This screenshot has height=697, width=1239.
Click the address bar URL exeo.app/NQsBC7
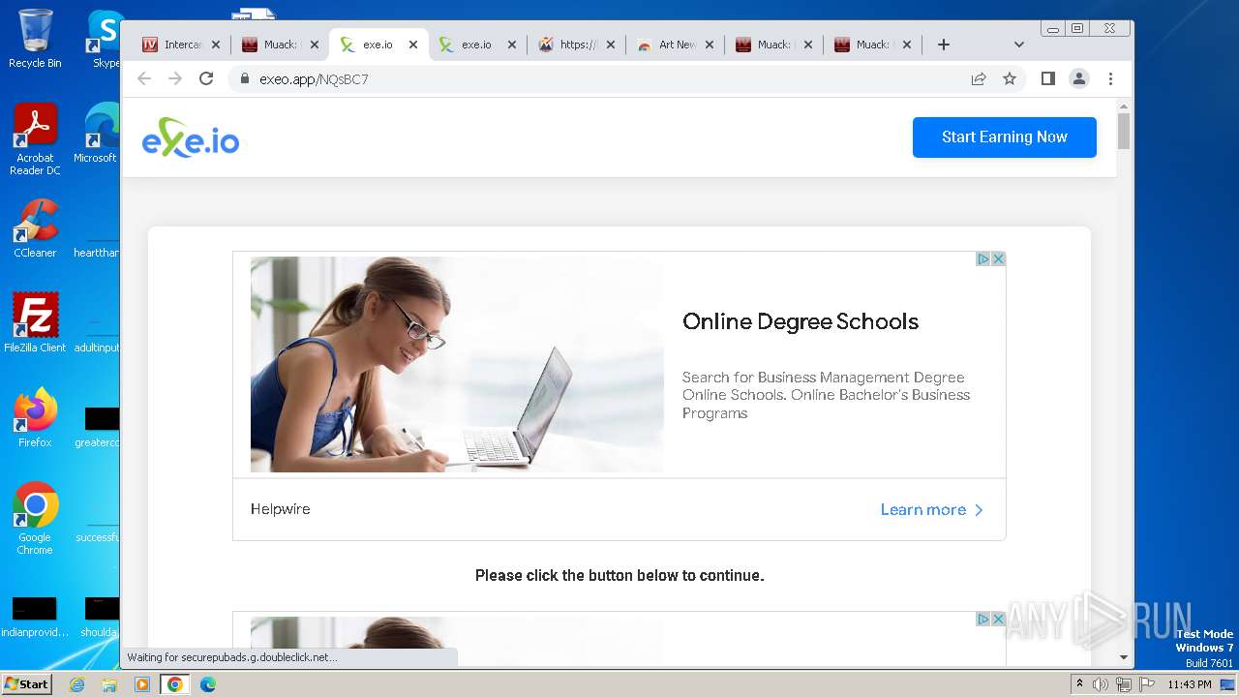click(315, 79)
